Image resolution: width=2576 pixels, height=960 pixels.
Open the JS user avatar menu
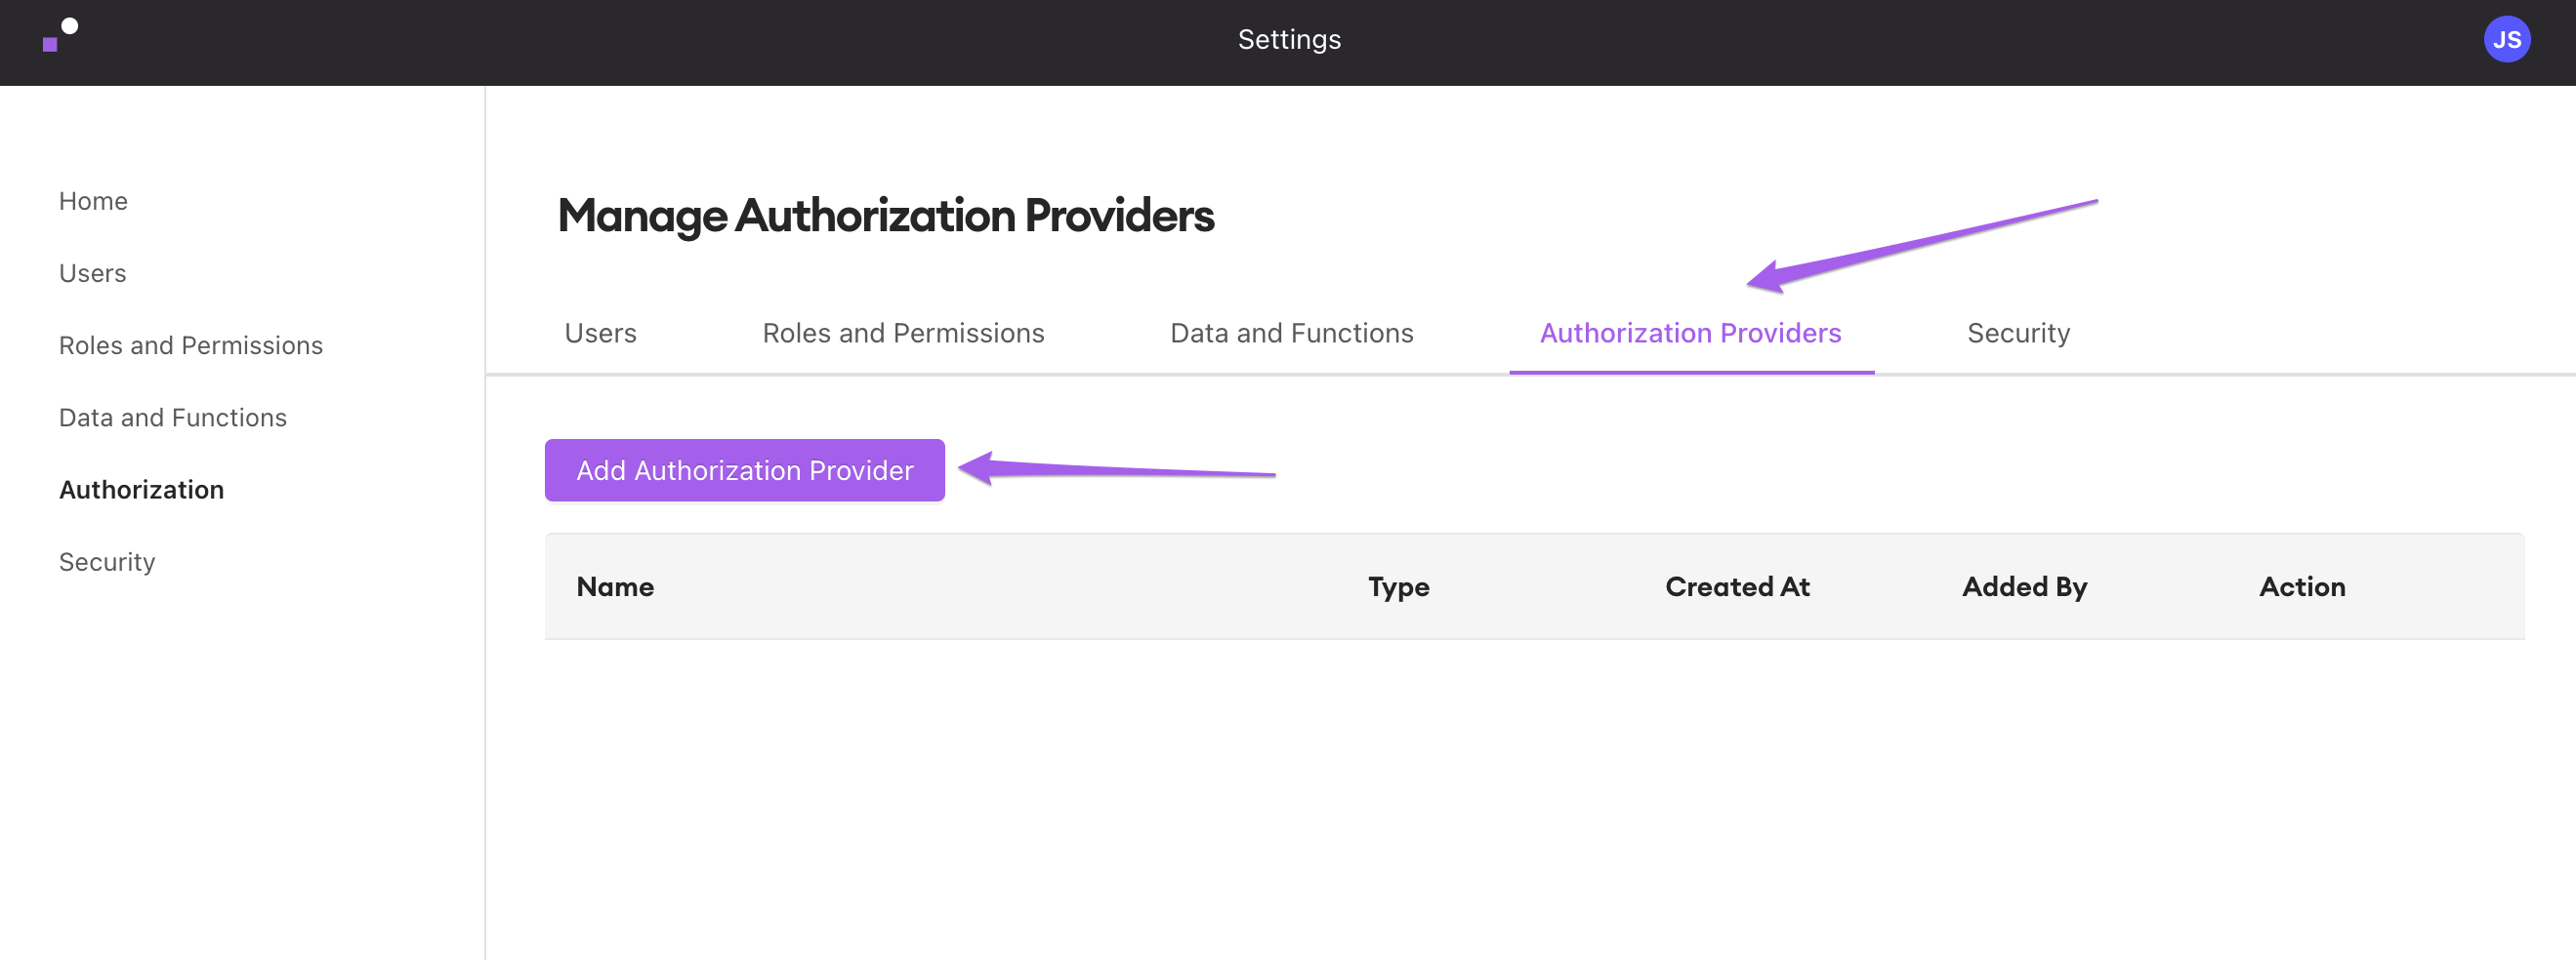tap(2506, 40)
